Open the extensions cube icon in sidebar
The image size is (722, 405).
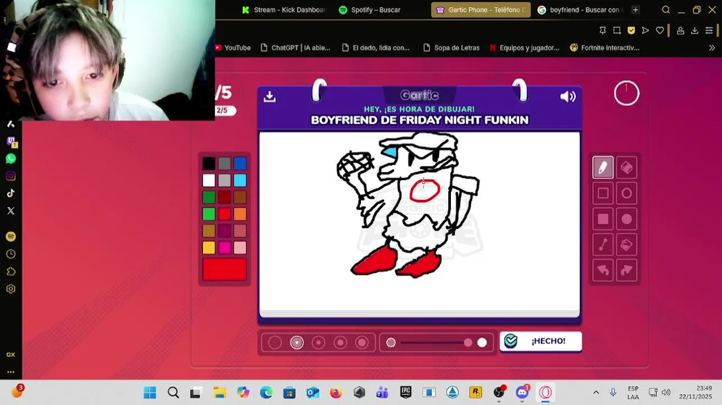tap(11, 272)
